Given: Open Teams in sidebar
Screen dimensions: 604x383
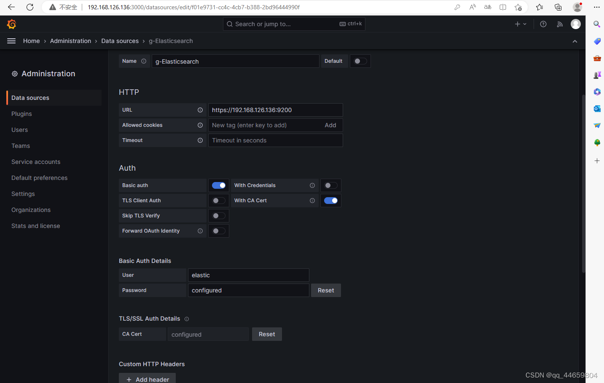Looking at the screenshot, I should click(21, 146).
